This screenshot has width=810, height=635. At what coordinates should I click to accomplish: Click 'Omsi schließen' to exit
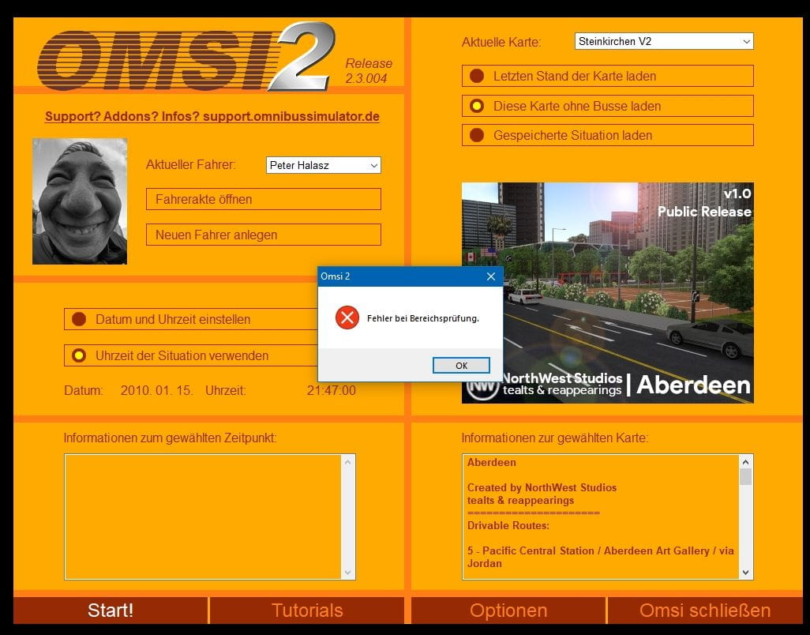pos(704,611)
